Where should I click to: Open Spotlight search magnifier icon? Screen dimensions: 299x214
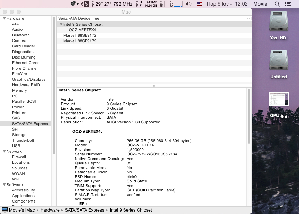277,4
